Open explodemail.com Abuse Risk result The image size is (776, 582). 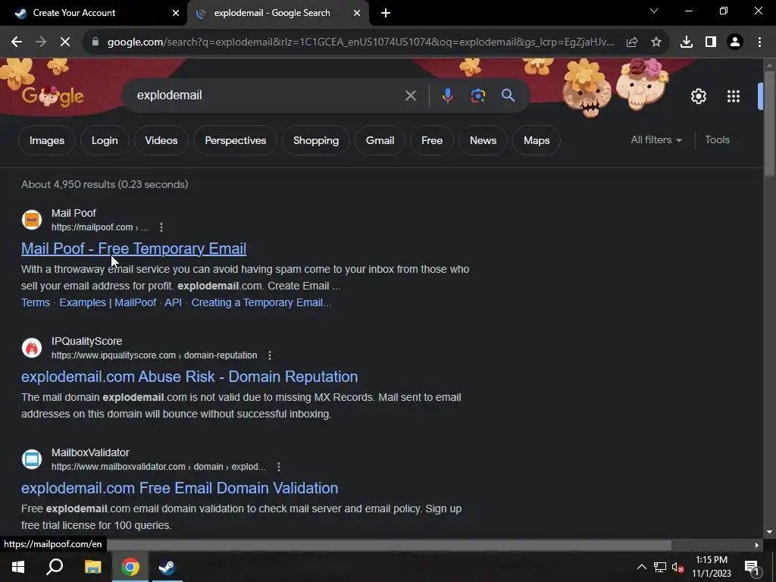click(189, 377)
